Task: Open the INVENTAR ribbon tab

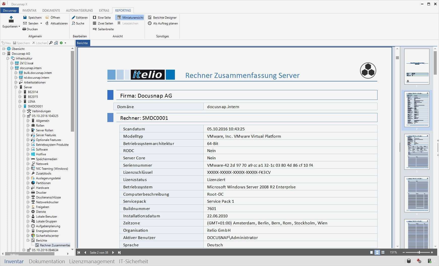Action: [29, 10]
